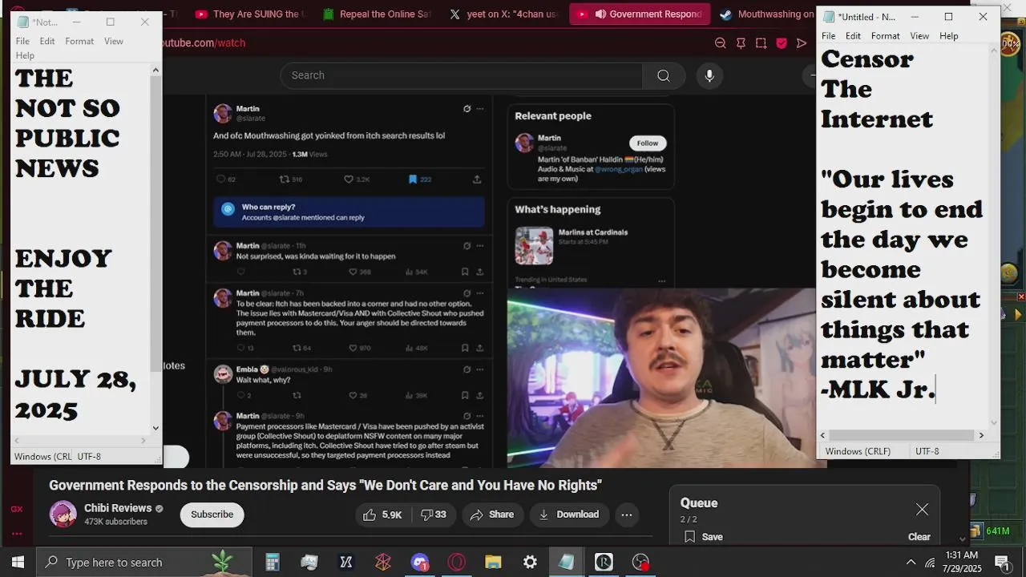Click the left Notepad scroll-down arrow
This screenshot has width=1026, height=577.
point(156,428)
